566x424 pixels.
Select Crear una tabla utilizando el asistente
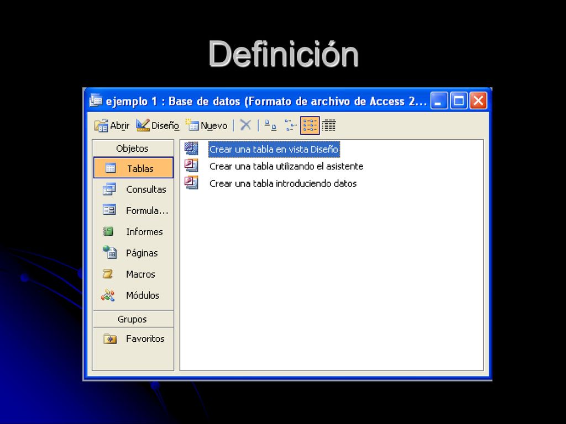pyautogui.click(x=286, y=166)
